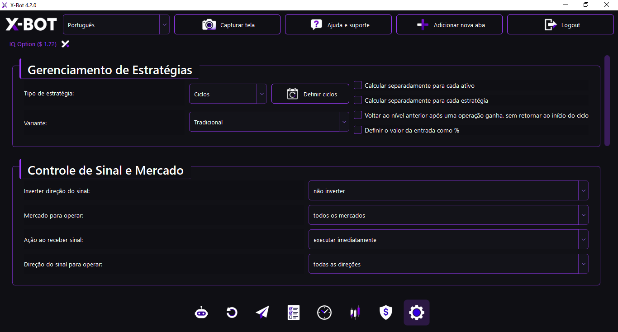
Task: Expand the Variante Tradicional dropdown
Action: pos(269,122)
